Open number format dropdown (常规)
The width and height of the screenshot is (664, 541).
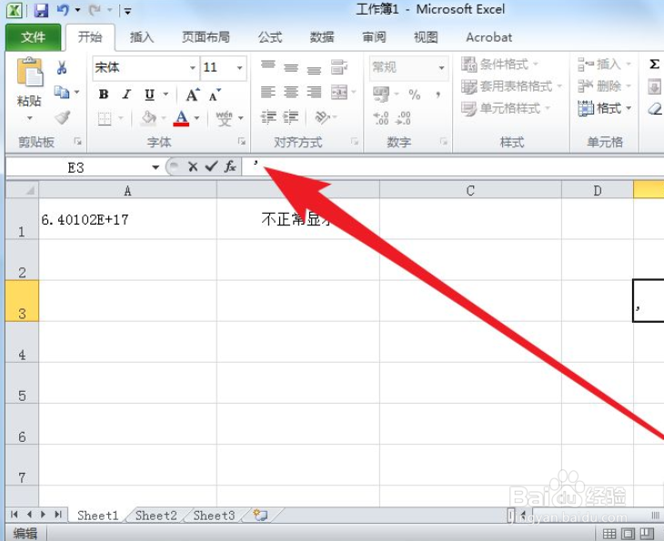(441, 67)
